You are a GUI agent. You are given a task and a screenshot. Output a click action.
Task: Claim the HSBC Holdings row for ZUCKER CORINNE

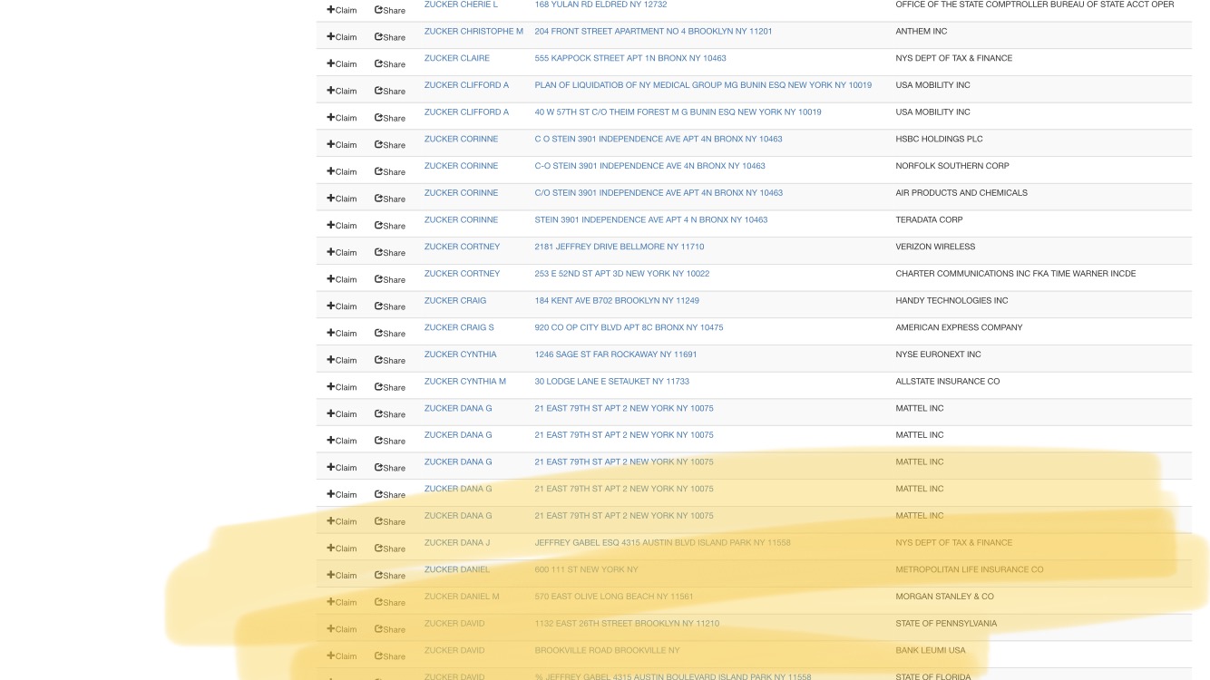click(342, 145)
